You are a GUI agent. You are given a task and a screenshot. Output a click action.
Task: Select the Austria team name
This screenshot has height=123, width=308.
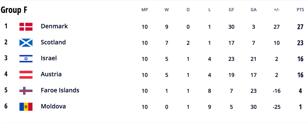click(x=51, y=74)
